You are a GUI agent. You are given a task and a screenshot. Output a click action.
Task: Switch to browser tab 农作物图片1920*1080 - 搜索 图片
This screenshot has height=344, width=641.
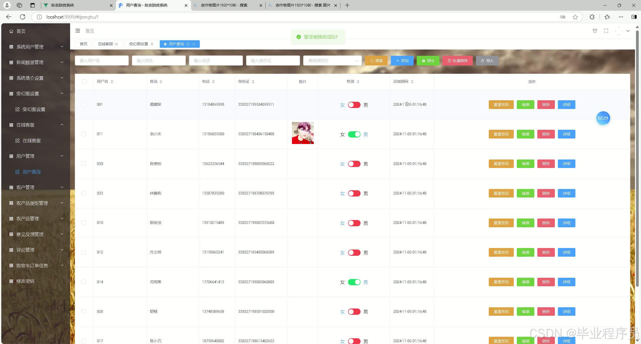click(x=303, y=5)
